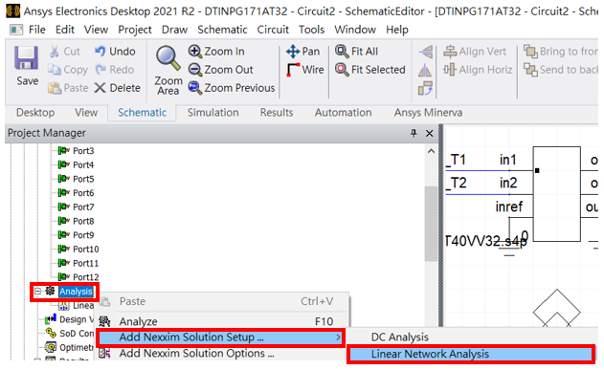Screen dimensions: 604x370
Task: Select Port6 in the project tree
Action: 83,193
